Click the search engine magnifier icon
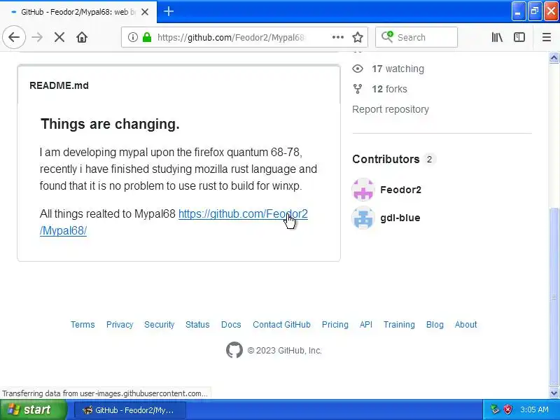Viewport: 560px width, 420px height. pyautogui.click(x=387, y=37)
